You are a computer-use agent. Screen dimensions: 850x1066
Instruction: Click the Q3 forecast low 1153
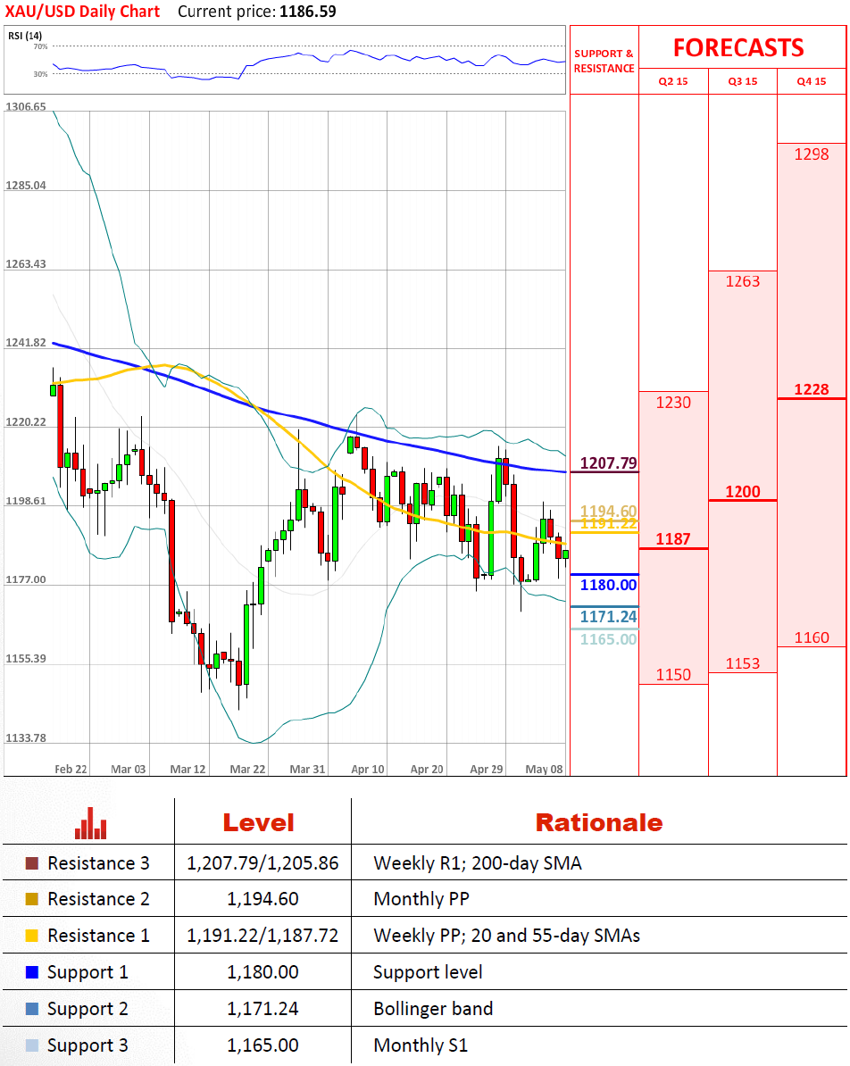coord(743,663)
